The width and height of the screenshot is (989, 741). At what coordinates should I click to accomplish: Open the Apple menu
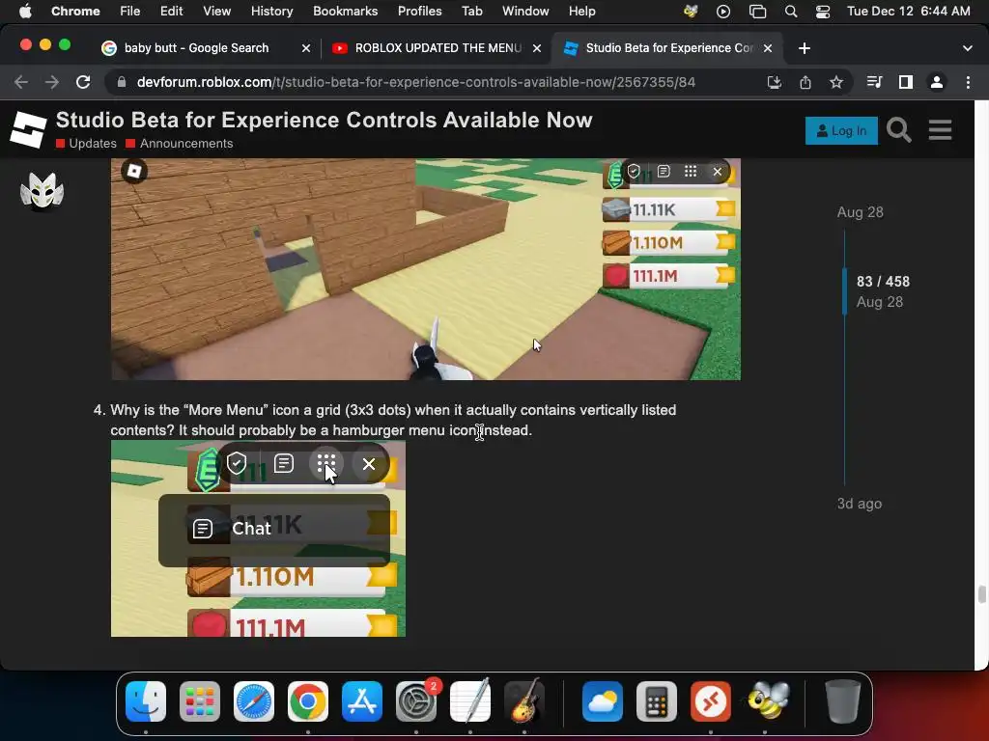coord(25,11)
